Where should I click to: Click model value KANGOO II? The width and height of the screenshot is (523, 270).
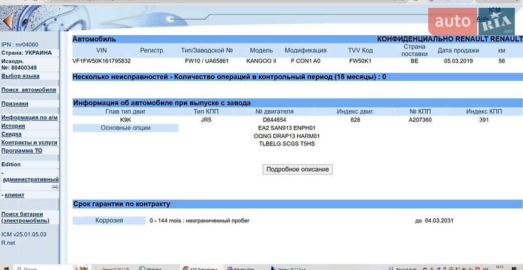point(261,61)
